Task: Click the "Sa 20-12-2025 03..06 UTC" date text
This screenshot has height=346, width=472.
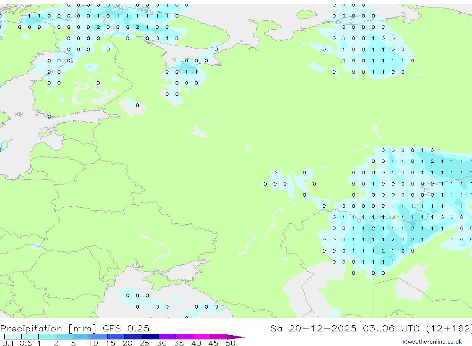Action: (x=346, y=328)
